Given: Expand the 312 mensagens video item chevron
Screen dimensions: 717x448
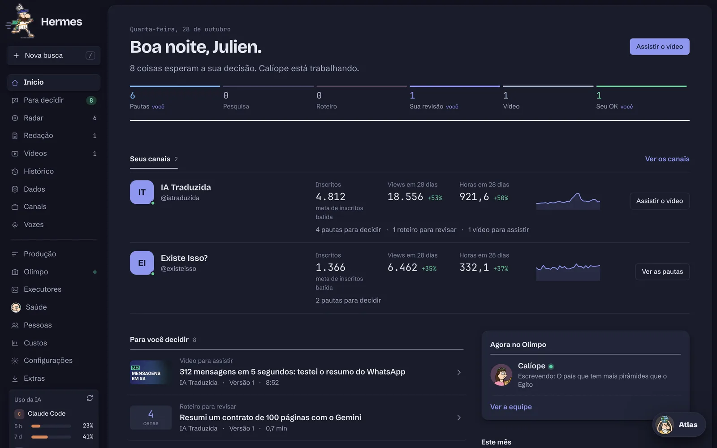Looking at the screenshot, I should (459, 372).
